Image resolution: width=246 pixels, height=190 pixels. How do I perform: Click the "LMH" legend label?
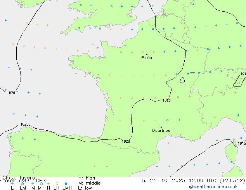click(67, 188)
